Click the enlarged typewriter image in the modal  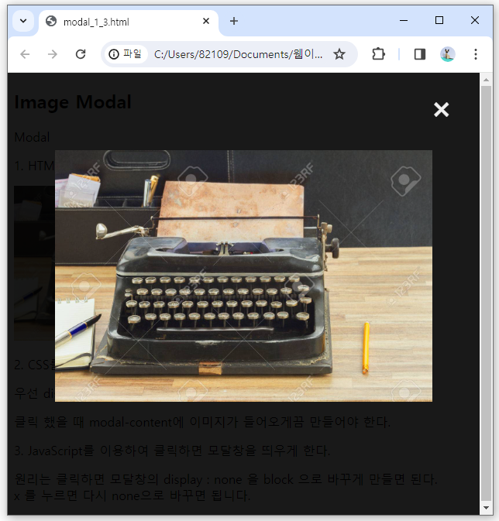click(243, 276)
